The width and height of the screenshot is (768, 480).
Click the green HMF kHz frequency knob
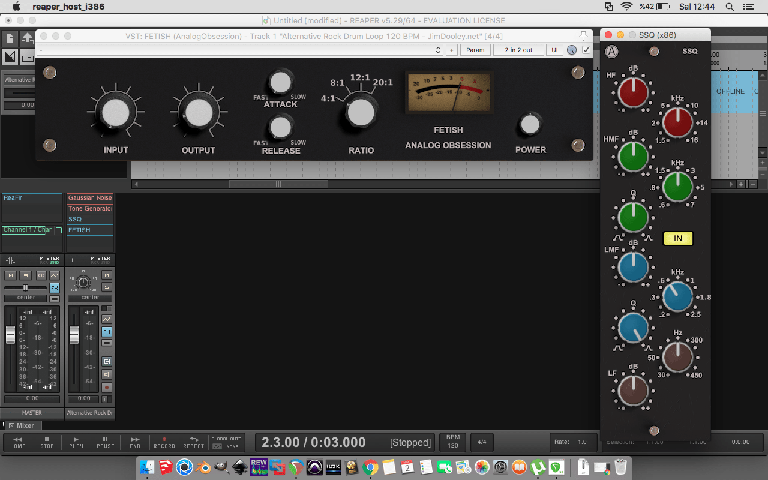tap(677, 186)
